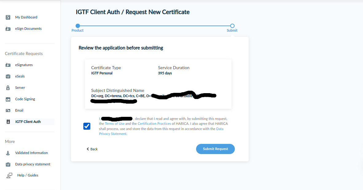Open the Data Privacy Statement link in declaration
Screen dimensions: 363x190
tap(220, 129)
